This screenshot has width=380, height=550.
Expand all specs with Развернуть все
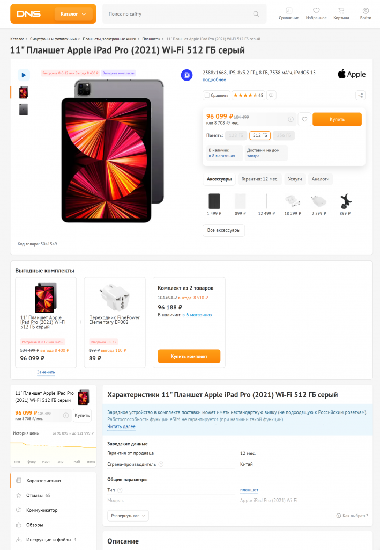click(x=128, y=516)
